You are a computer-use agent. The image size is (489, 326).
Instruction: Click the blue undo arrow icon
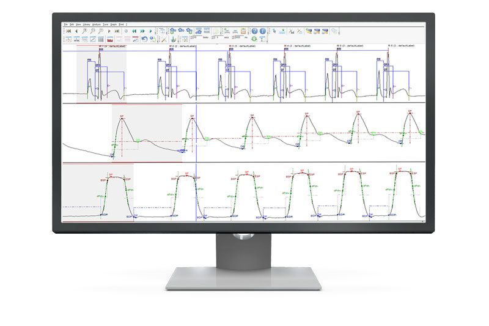144,39
